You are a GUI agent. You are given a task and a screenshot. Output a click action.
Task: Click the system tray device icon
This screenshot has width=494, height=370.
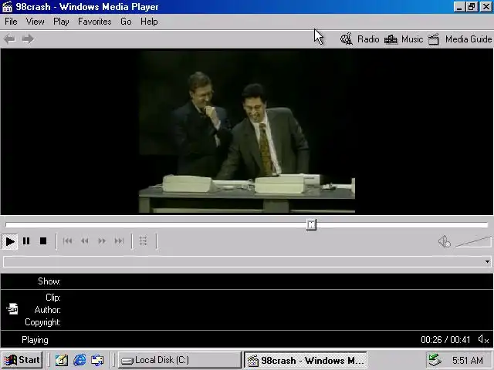[435, 360]
